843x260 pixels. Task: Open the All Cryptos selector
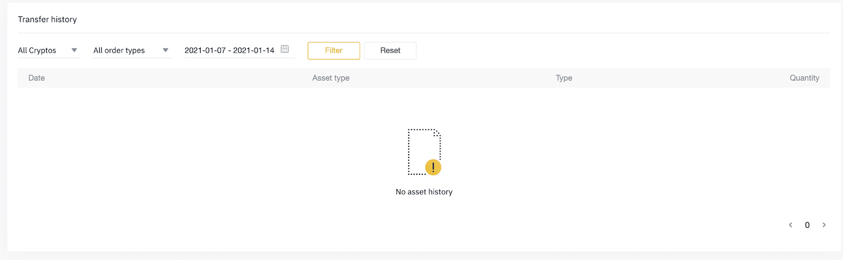point(48,51)
